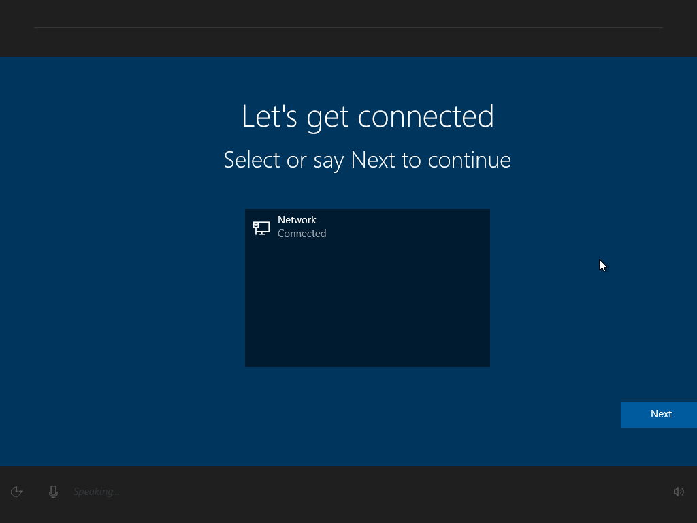Viewport: 697px width, 523px height.
Task: Adjust volume with the speaker icon
Action: (x=679, y=492)
